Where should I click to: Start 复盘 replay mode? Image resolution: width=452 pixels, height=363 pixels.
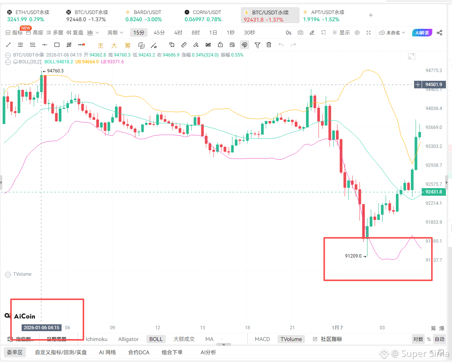click(75, 33)
